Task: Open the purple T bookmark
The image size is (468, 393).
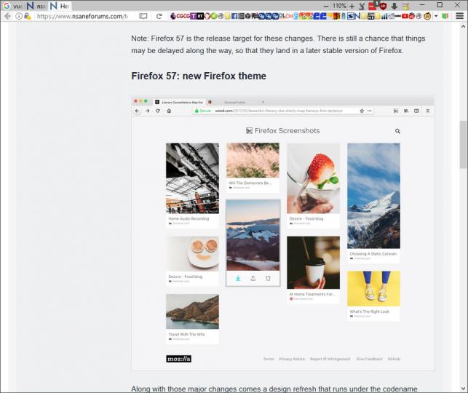Action: (x=194, y=16)
